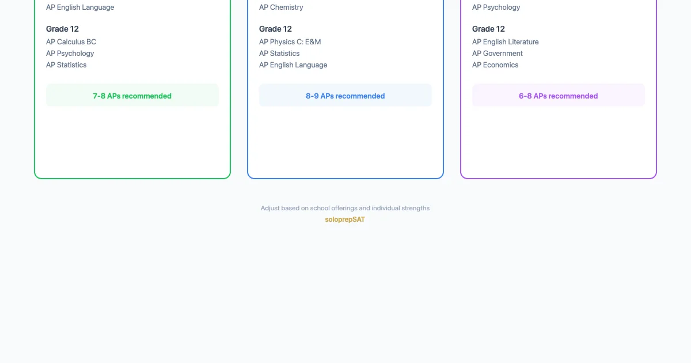Select AP Psychology under Grade 12 in the green card
The image size is (691, 363).
pyautogui.click(x=70, y=54)
